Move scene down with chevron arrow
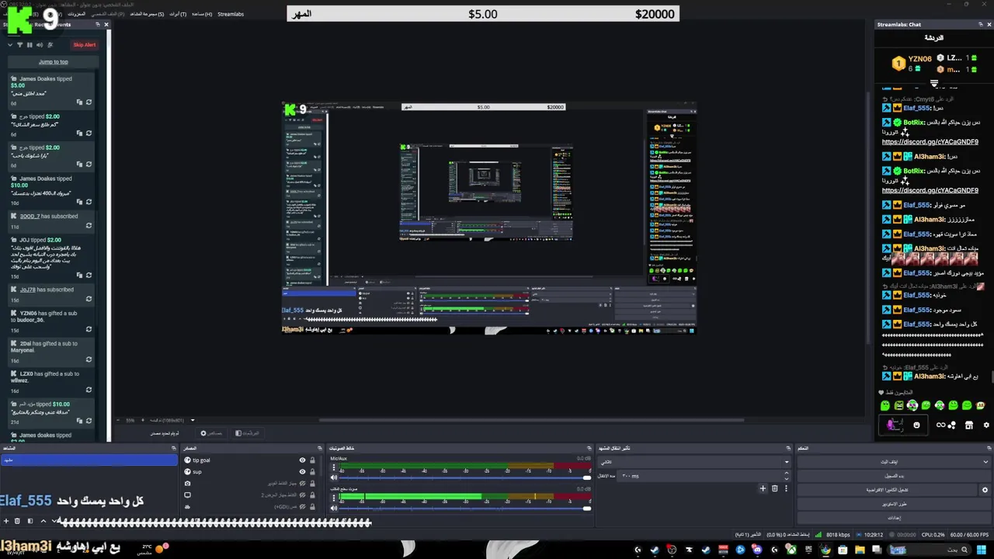This screenshot has height=559, width=994. coord(54,521)
